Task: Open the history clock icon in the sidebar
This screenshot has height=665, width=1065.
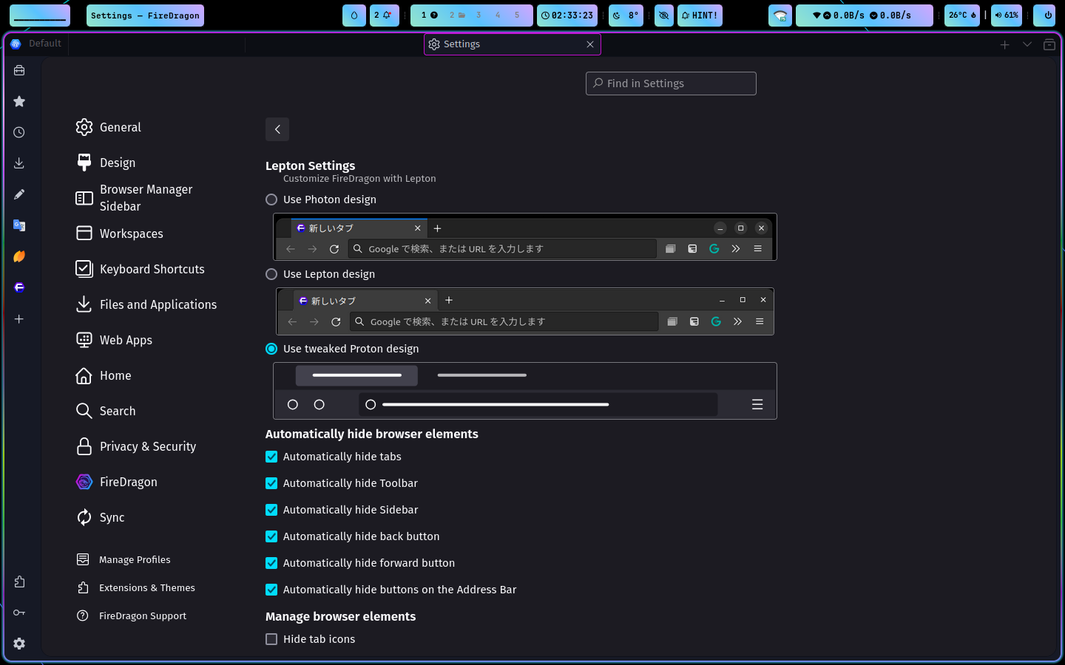Action: (x=18, y=132)
